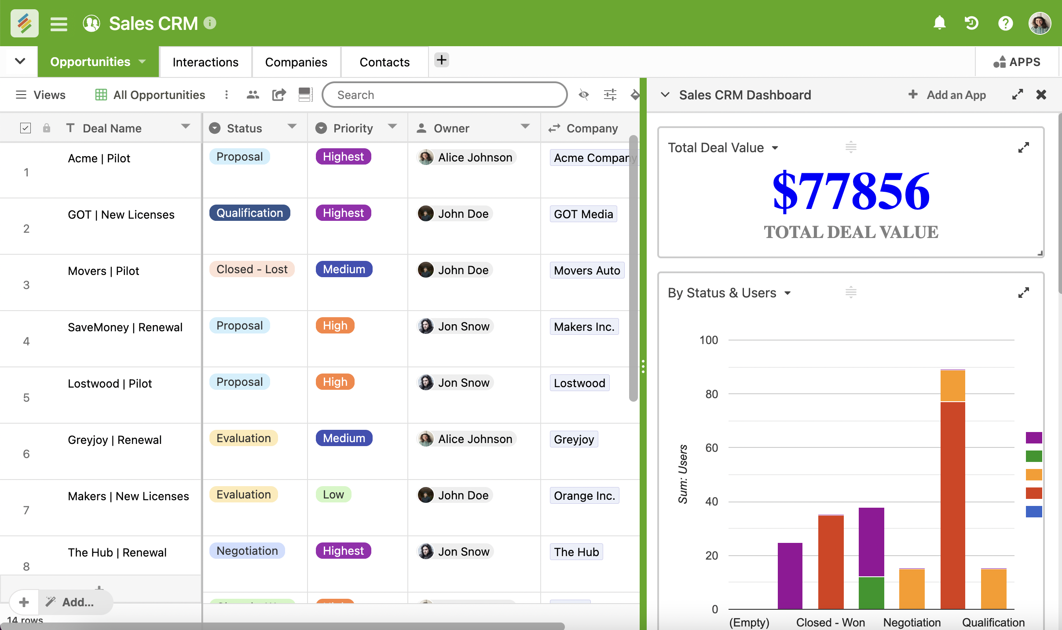Select the row 1 checkbox for Acme Pilot
Viewport: 1062px width, 630px height.
(x=26, y=172)
